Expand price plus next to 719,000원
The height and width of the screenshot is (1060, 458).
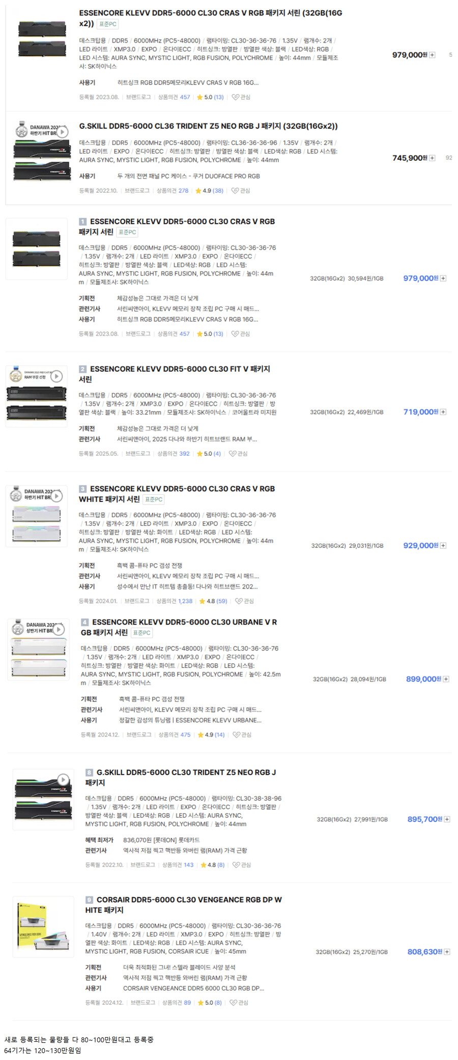[x=443, y=412]
